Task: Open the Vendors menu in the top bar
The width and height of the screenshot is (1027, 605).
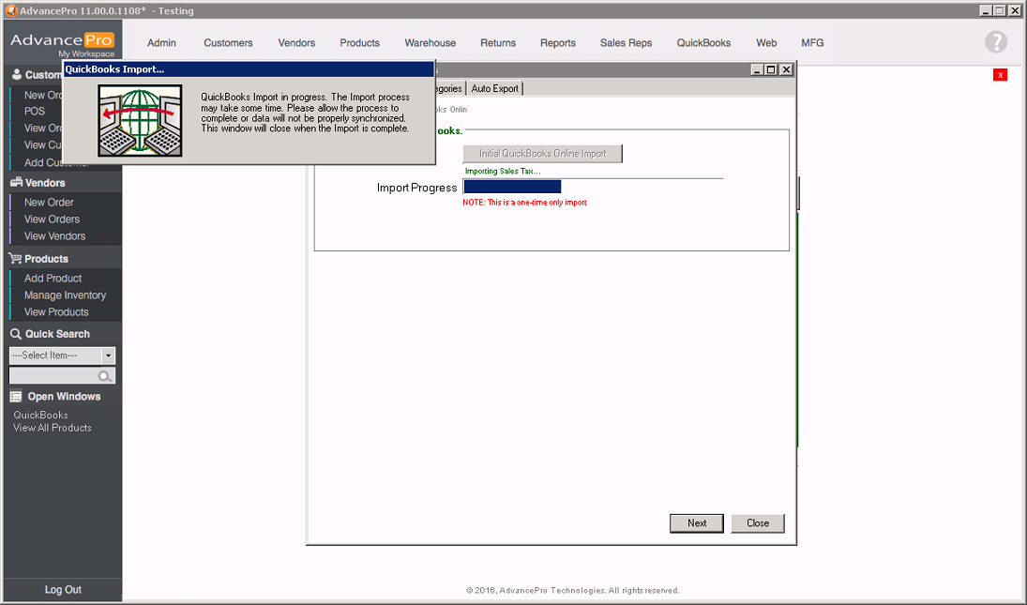Action: coord(296,42)
